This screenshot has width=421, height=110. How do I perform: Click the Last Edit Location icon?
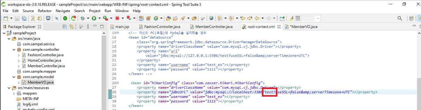pos(243,18)
